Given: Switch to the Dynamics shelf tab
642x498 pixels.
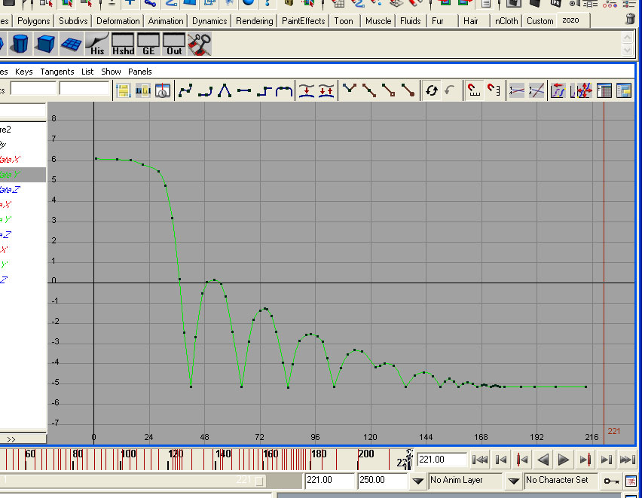Looking at the screenshot, I should [209, 21].
